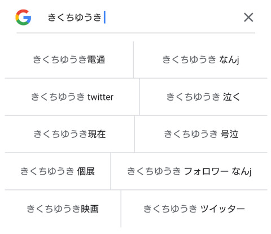
Task: Focus the search field containing きくちゆうき
Action: click(135, 18)
